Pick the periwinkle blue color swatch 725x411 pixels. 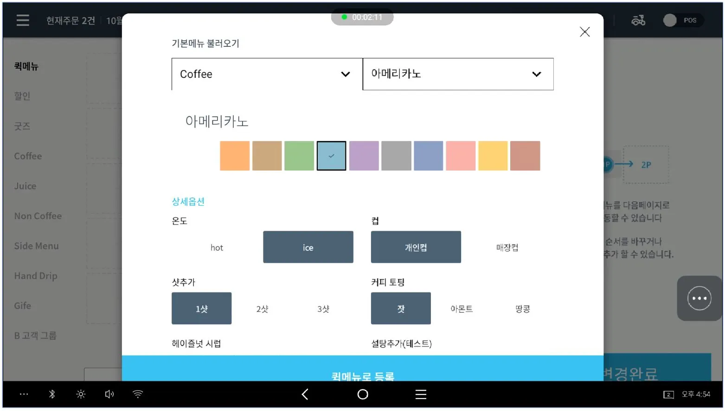pos(429,156)
